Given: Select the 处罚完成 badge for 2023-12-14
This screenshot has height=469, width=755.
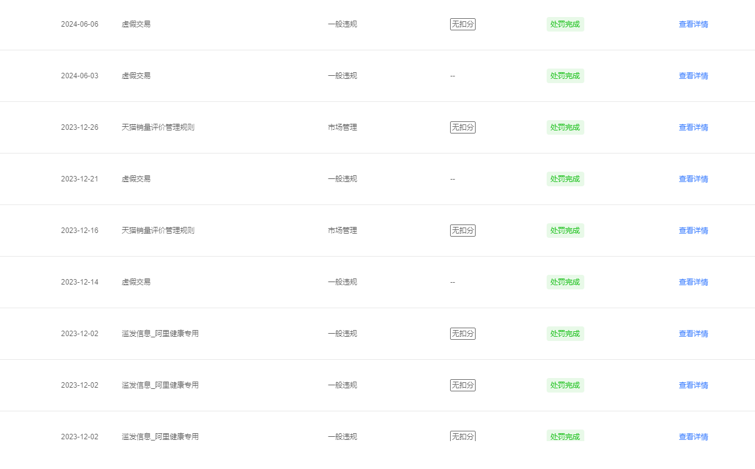Looking at the screenshot, I should [565, 282].
